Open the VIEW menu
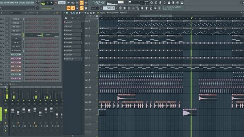244x137 pixels. coord(16,3)
